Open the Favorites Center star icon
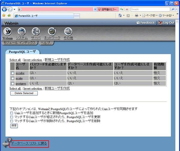 pyautogui.click(x=4, y=15)
